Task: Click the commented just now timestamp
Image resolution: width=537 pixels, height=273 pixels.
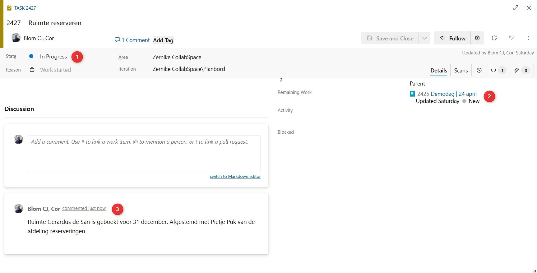Action: [84, 208]
